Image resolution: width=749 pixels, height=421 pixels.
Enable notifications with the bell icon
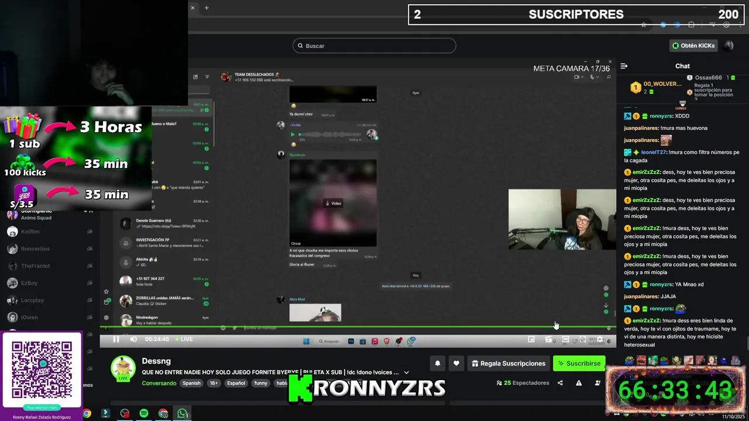click(x=437, y=363)
